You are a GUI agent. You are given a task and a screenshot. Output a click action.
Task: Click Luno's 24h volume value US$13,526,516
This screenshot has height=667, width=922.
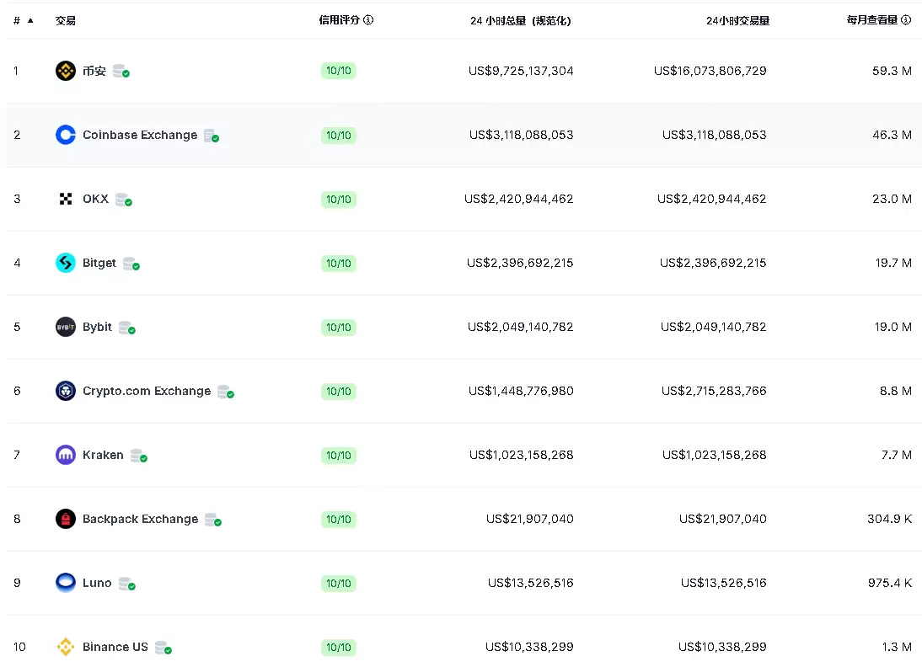(723, 583)
